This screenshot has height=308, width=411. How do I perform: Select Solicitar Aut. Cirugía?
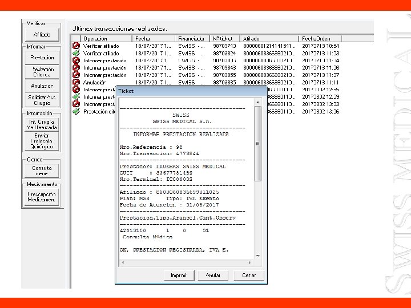(42, 100)
